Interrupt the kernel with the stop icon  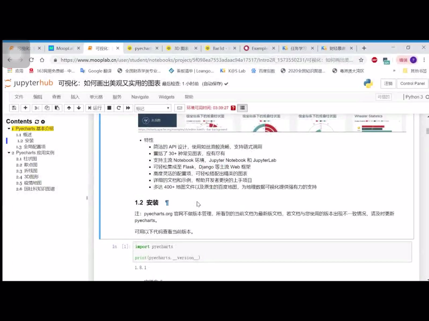[x=109, y=108]
